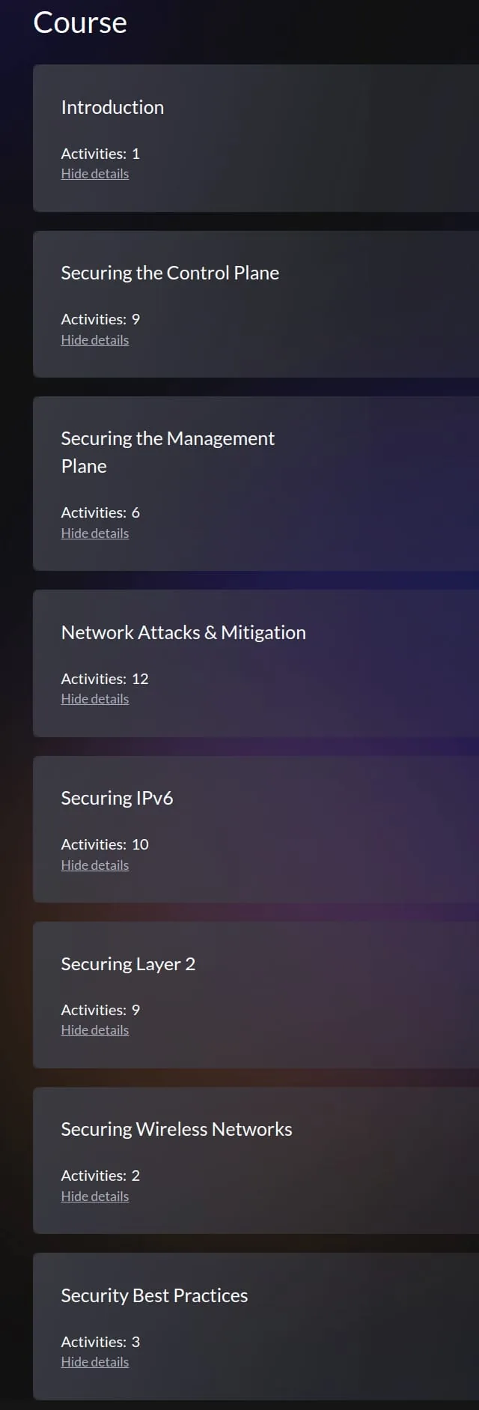Image resolution: width=479 pixels, height=1410 pixels.
Task: Select the Security Best Practices title
Action: pos(154,1295)
